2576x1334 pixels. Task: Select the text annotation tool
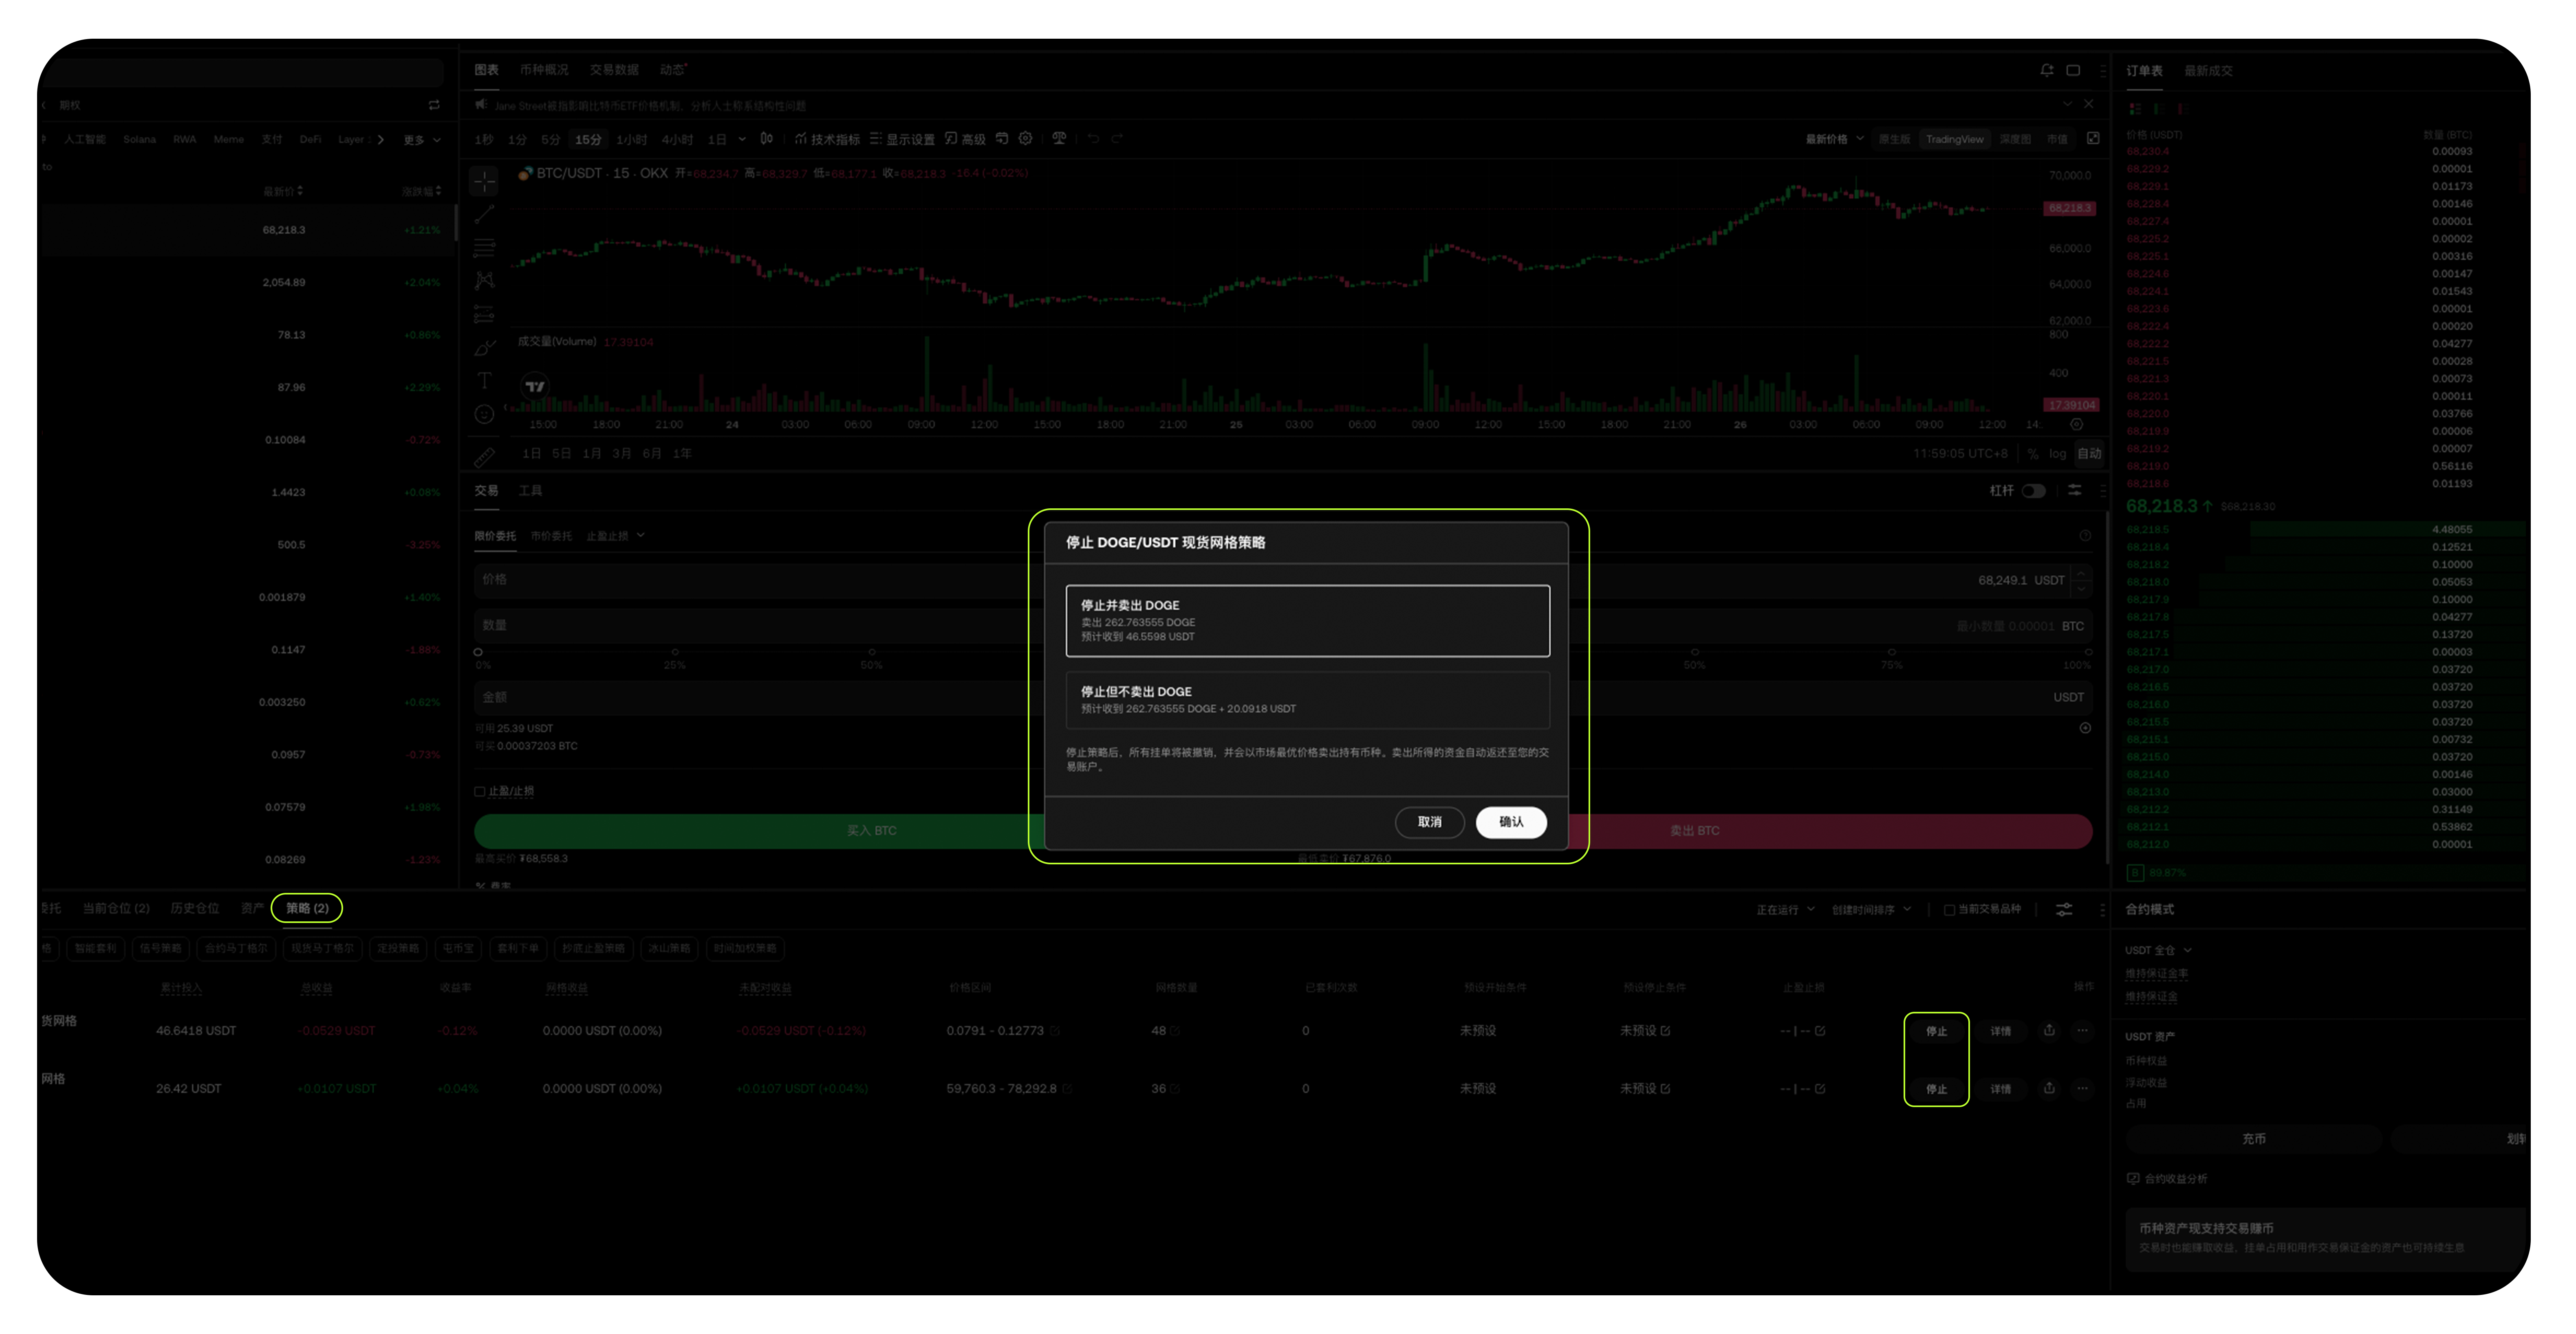point(484,381)
